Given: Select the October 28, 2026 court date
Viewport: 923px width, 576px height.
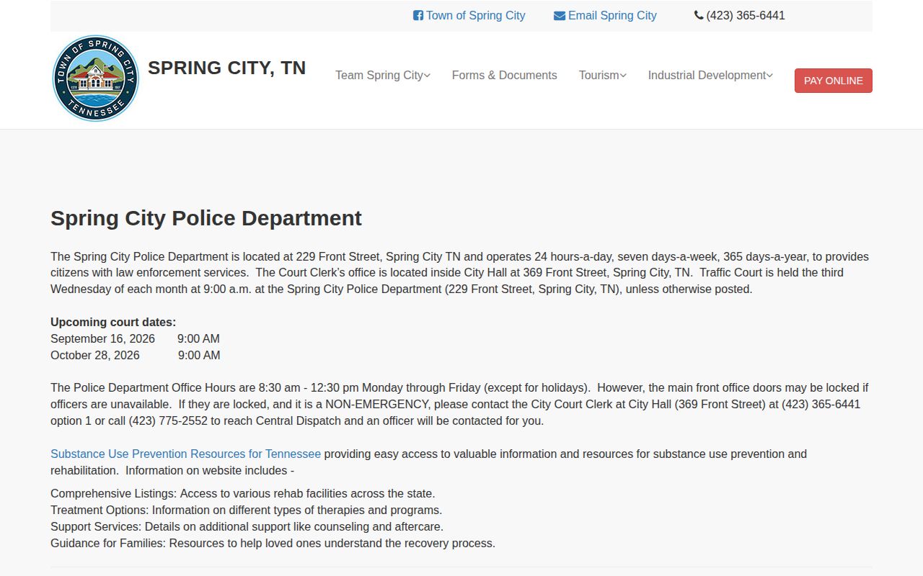Looking at the screenshot, I should click(95, 356).
